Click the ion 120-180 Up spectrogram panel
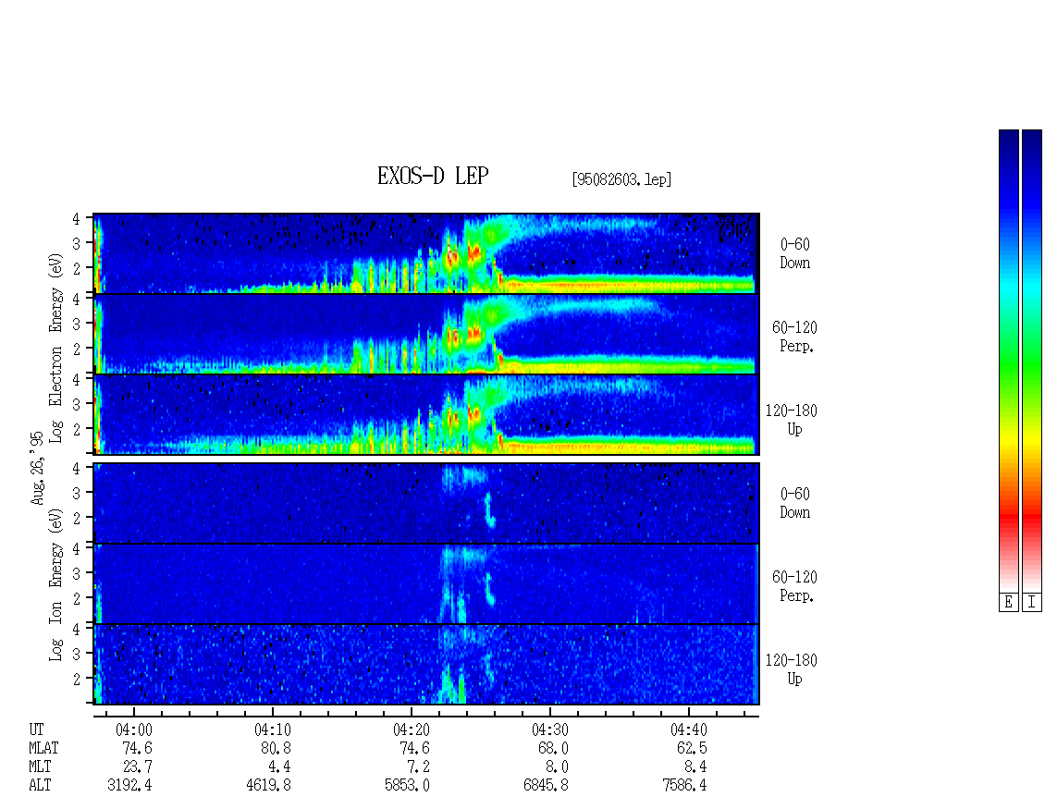The width and height of the screenshot is (1045, 809). click(x=426, y=665)
